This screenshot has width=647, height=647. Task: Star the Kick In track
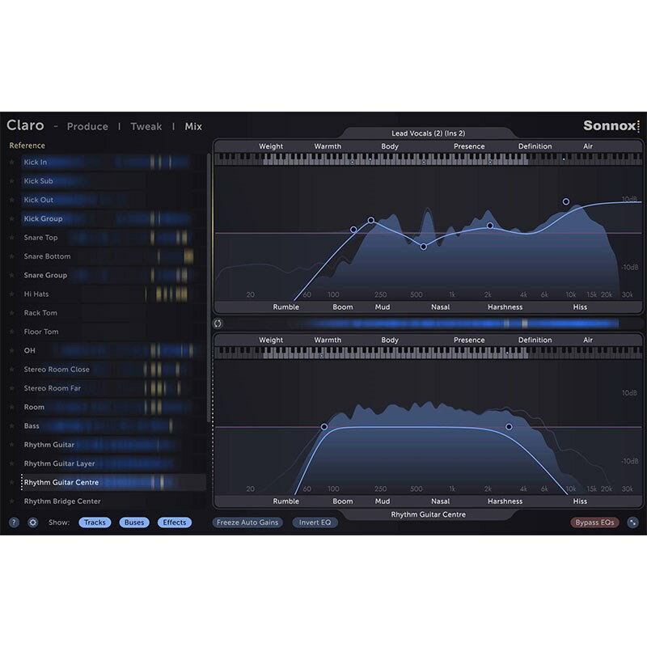12,163
